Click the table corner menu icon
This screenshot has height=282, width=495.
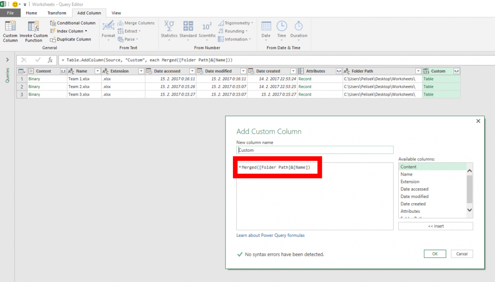pyautogui.click(x=21, y=71)
